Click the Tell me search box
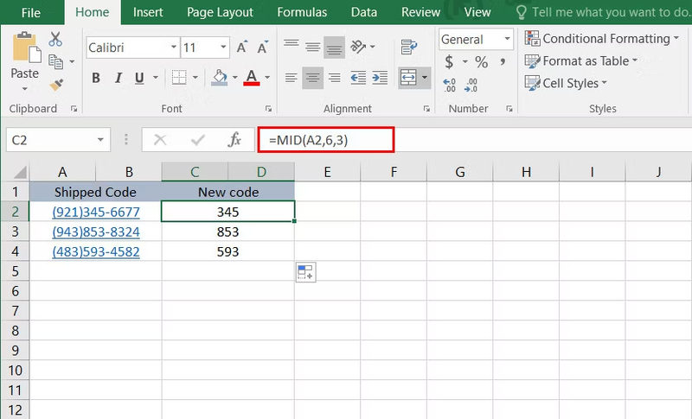The width and height of the screenshot is (692, 419). coord(603,12)
